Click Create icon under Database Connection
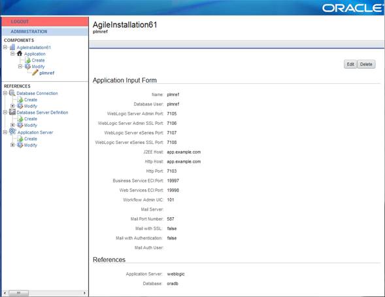The image size is (385, 297). tap(20, 99)
